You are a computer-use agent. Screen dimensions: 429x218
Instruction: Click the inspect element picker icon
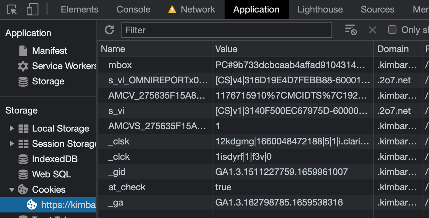(12, 10)
